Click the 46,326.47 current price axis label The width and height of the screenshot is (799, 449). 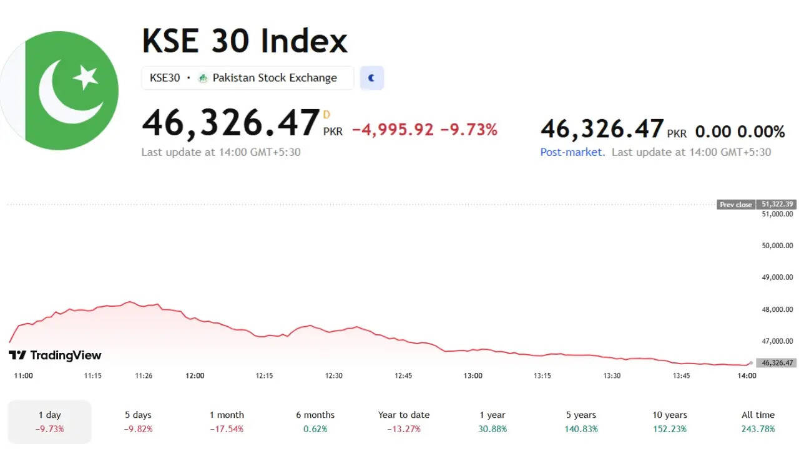(x=776, y=363)
